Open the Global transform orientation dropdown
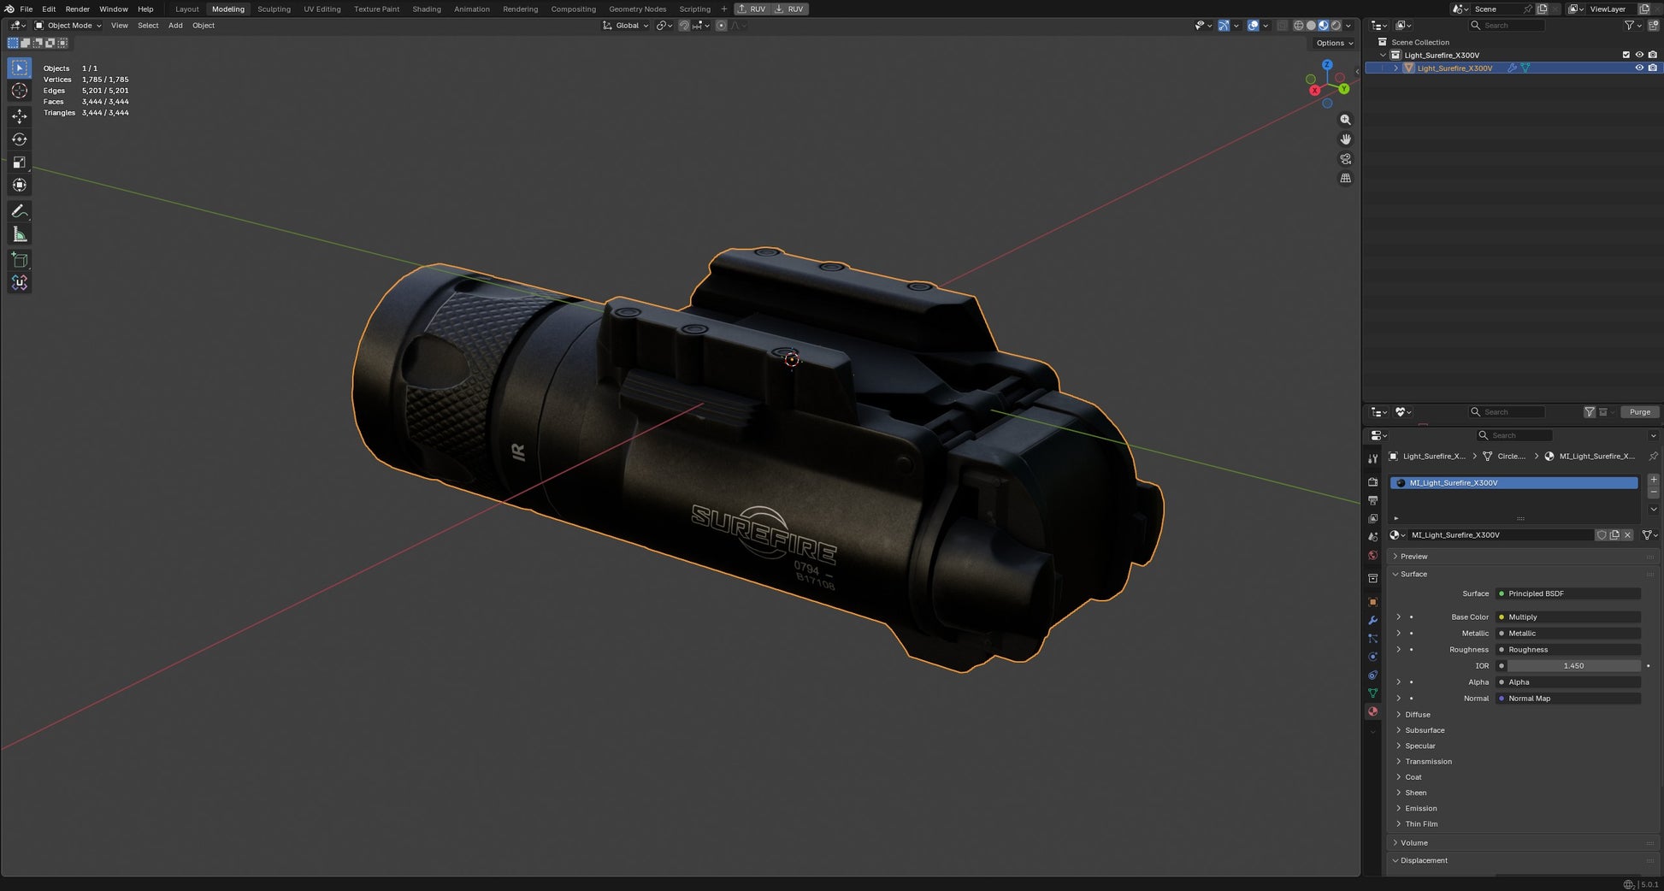Screen dimensions: 1664x891 click(x=626, y=26)
